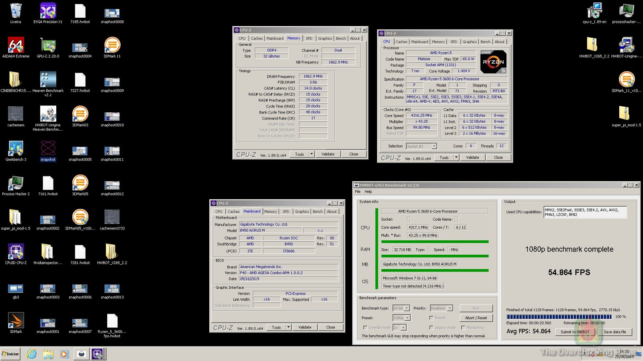643x361 pixels.
Task: Start 3DMark from the desktop shortcut
Action: 15,321
